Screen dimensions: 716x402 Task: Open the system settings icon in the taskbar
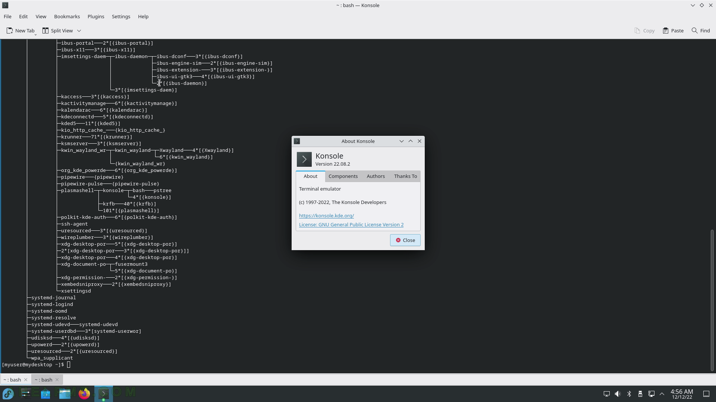[x=26, y=393]
